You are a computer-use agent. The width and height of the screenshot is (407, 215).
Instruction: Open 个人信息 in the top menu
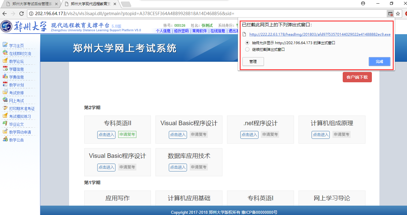(x=163, y=31)
